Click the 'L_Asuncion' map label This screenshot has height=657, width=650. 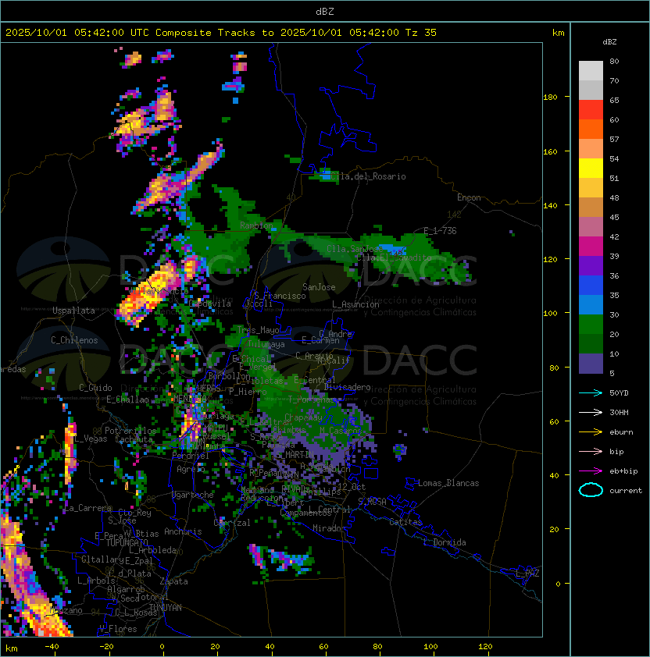355,304
